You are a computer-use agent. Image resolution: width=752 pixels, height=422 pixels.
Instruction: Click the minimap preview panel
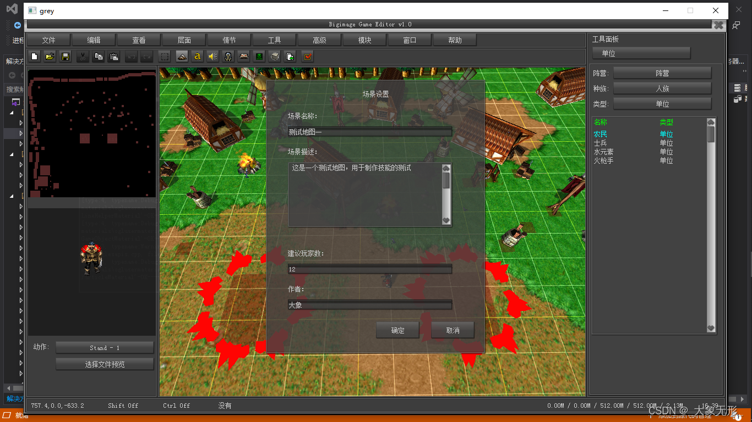[x=92, y=133]
